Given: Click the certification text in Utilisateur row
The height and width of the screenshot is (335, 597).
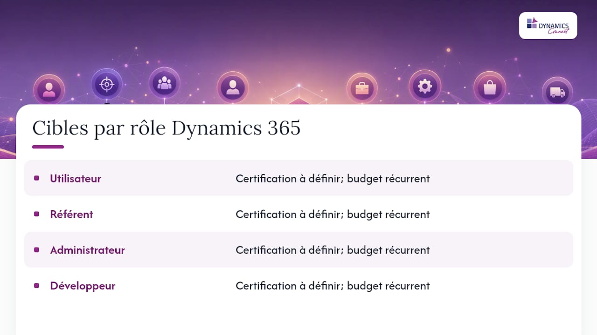Looking at the screenshot, I should coord(333,178).
